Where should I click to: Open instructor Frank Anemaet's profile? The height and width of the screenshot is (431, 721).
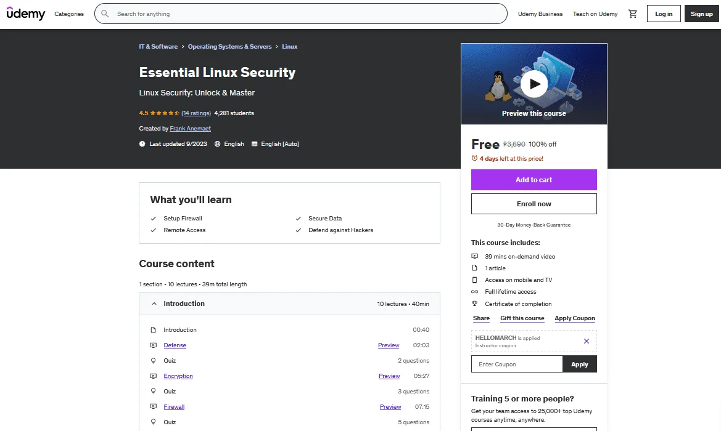pyautogui.click(x=191, y=129)
